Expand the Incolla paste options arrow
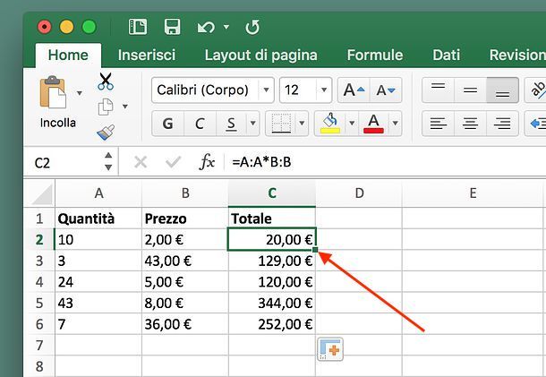 tap(80, 93)
